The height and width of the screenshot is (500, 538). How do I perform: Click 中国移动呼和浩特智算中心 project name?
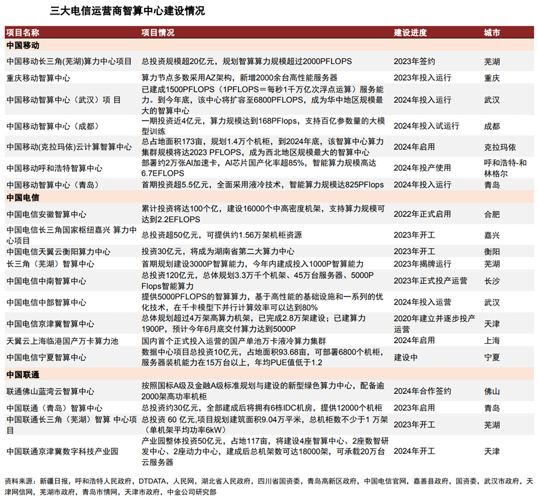coord(54,168)
